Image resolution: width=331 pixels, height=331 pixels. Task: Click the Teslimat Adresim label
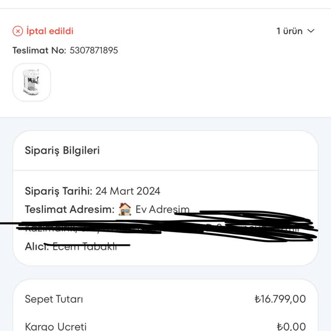click(x=70, y=209)
